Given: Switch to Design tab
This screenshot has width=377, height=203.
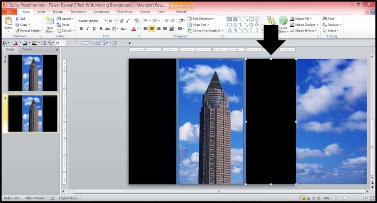Looking at the screenshot, I should click(x=58, y=12).
